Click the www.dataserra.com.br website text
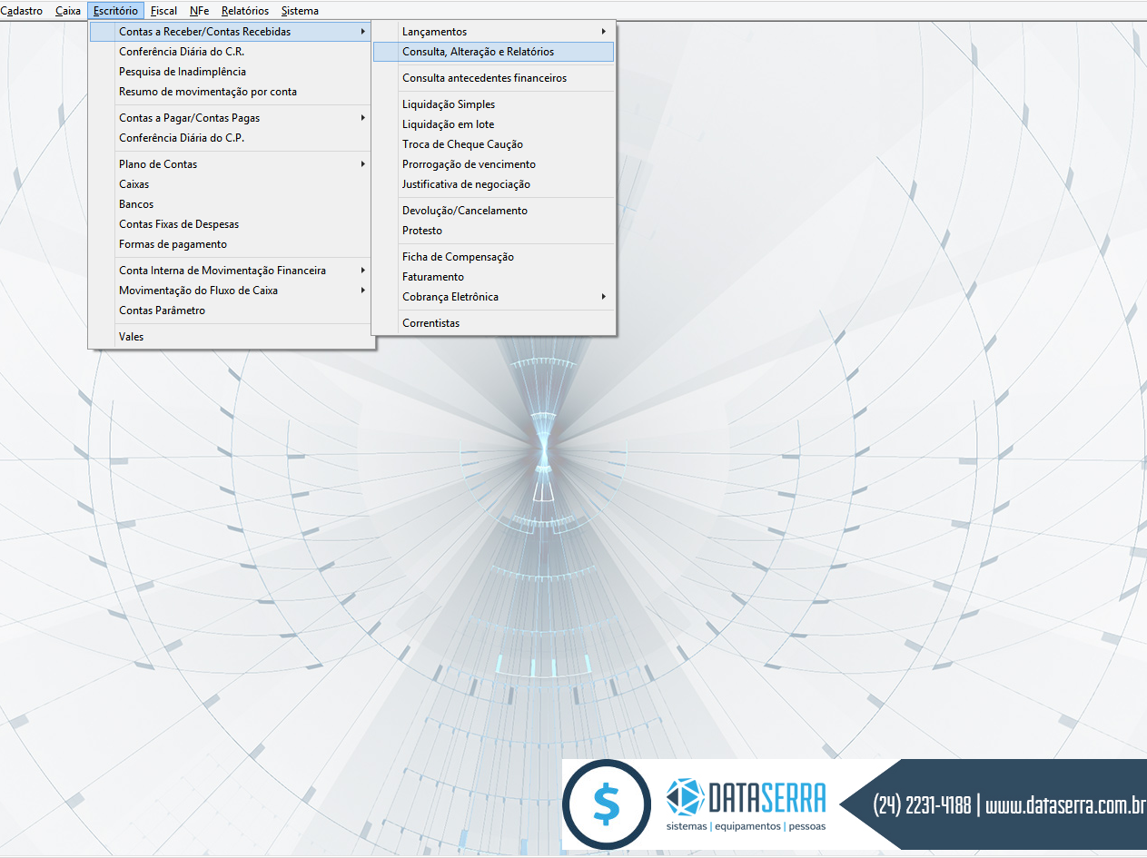1147x858 pixels. click(x=1065, y=805)
